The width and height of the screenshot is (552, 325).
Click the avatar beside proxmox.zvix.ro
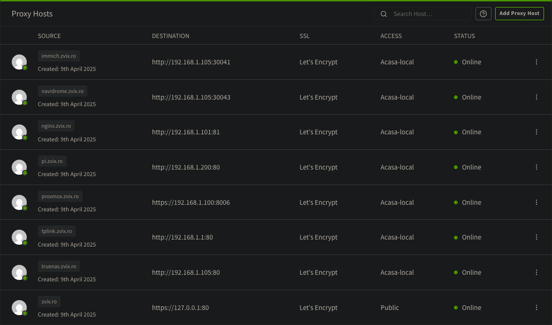(19, 202)
